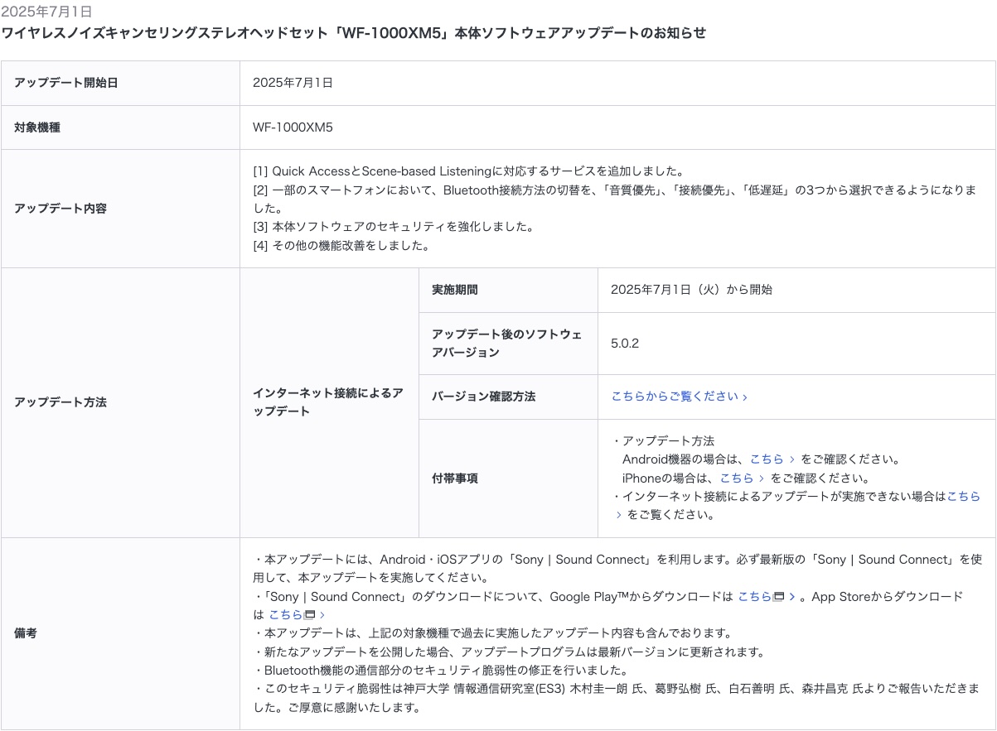Click the WF-1000XM5 software update page title

tap(354, 33)
